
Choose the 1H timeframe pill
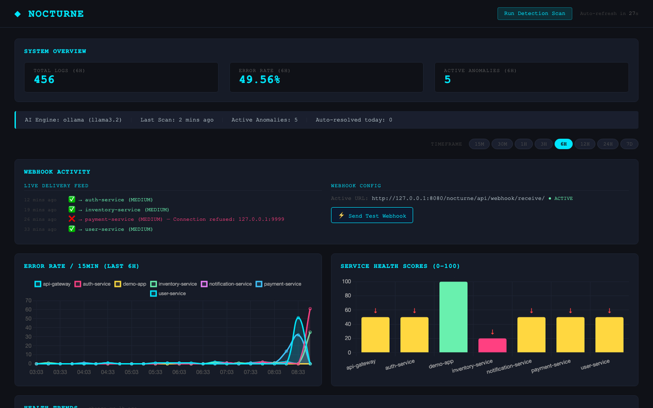[523, 144]
